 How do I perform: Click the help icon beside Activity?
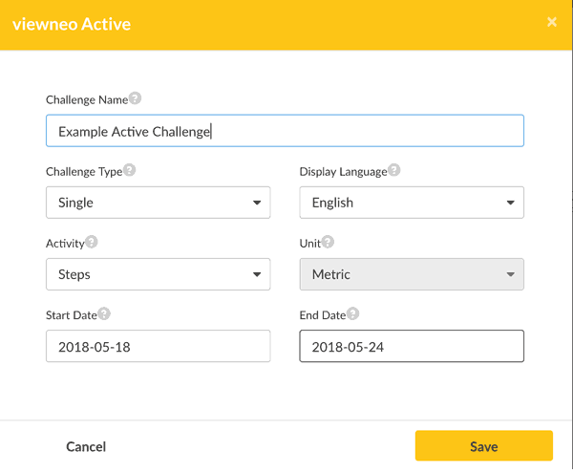(x=92, y=242)
